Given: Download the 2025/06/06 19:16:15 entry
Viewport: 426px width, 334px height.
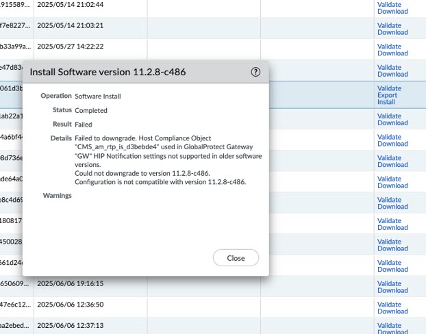Looking at the screenshot, I should [x=392, y=290].
